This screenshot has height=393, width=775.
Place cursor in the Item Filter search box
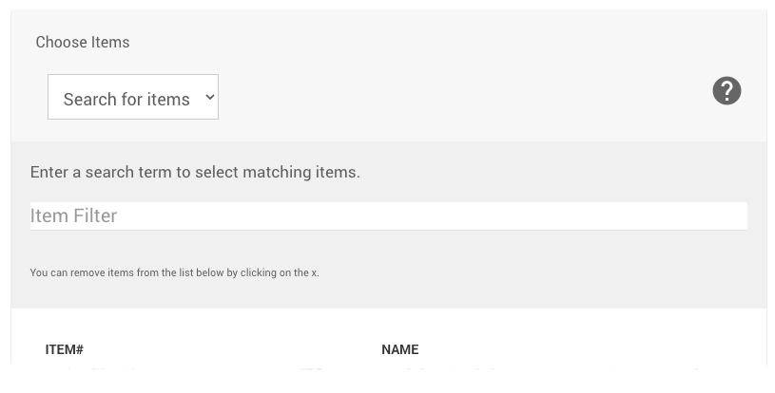click(x=388, y=215)
